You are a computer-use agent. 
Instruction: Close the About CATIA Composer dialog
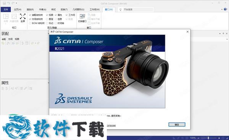click(x=187, y=32)
